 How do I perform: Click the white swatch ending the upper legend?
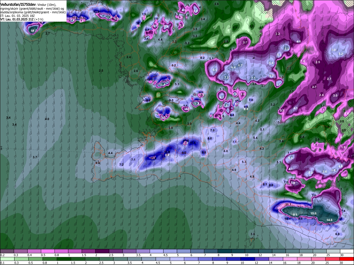347,251
